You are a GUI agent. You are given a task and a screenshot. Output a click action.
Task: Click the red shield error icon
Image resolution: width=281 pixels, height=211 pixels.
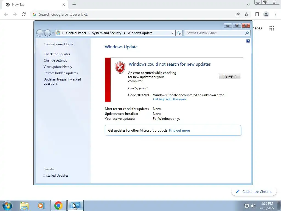pyautogui.click(x=120, y=68)
